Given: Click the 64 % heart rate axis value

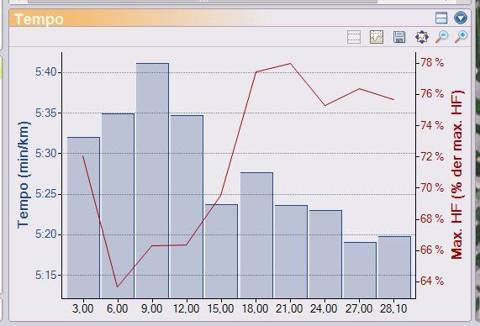Looking at the screenshot, I should (x=432, y=281).
